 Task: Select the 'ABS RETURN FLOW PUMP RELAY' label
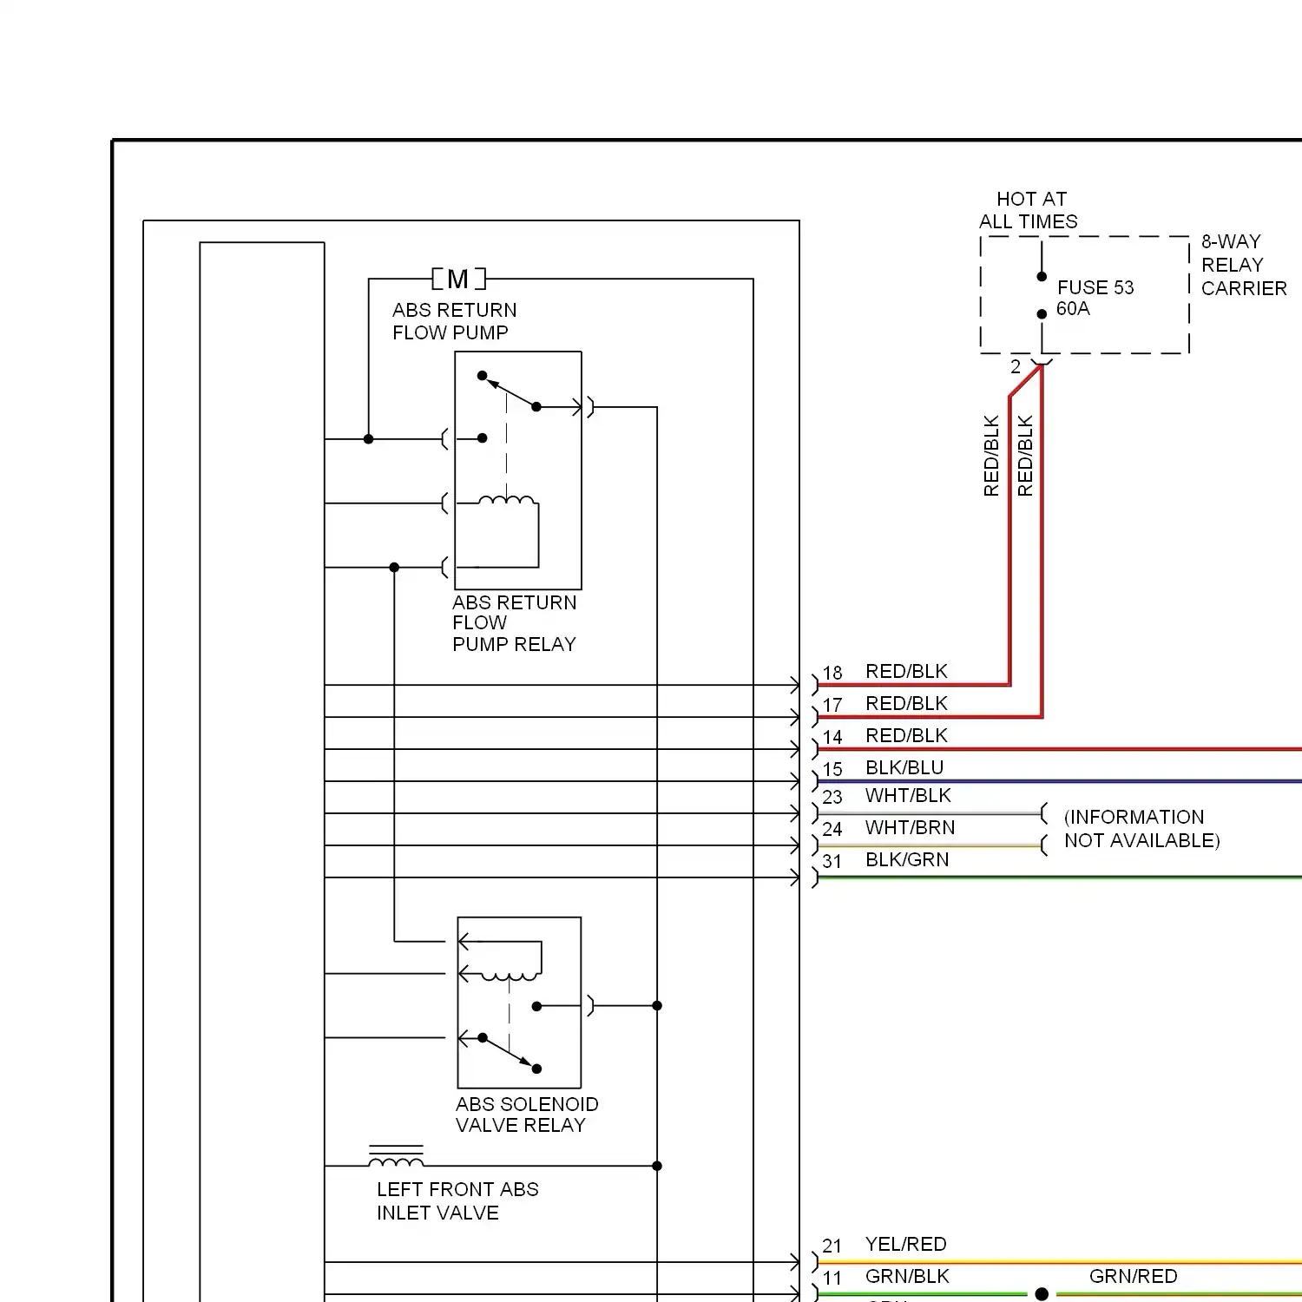[514, 623]
